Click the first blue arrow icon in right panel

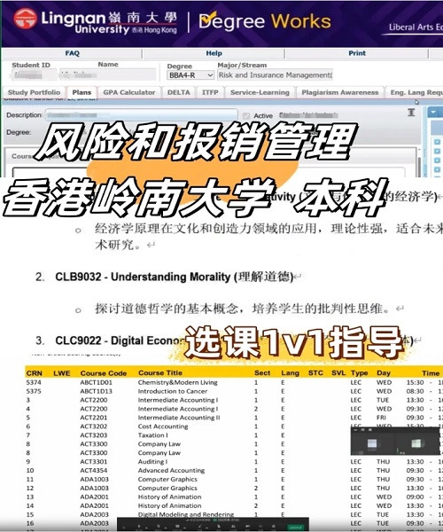437,142
